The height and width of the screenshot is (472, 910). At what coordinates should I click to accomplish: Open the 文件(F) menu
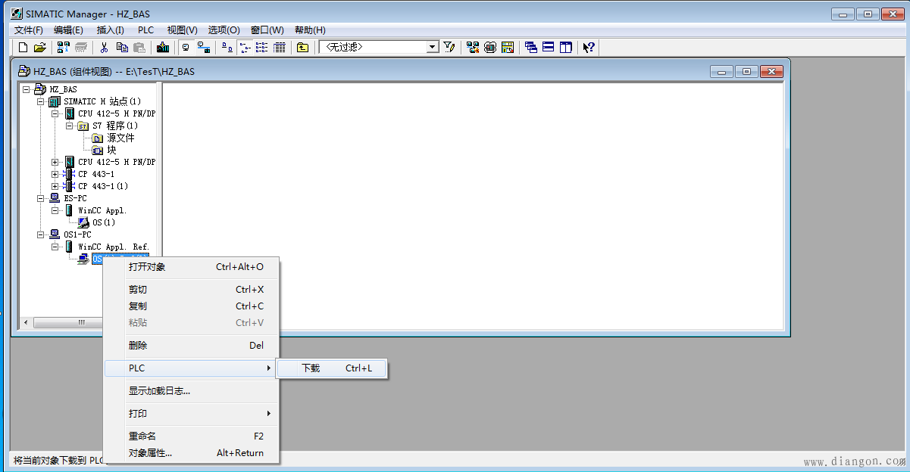coord(29,30)
